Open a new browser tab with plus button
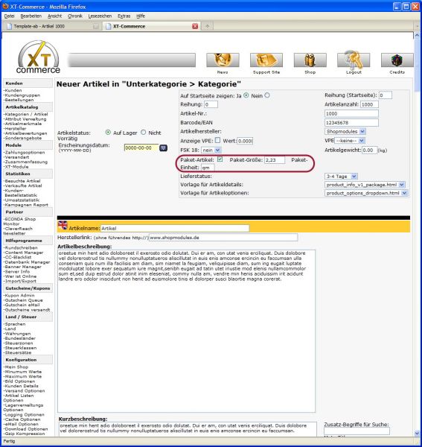This screenshot has height=447, width=422. pyautogui.click(x=208, y=26)
